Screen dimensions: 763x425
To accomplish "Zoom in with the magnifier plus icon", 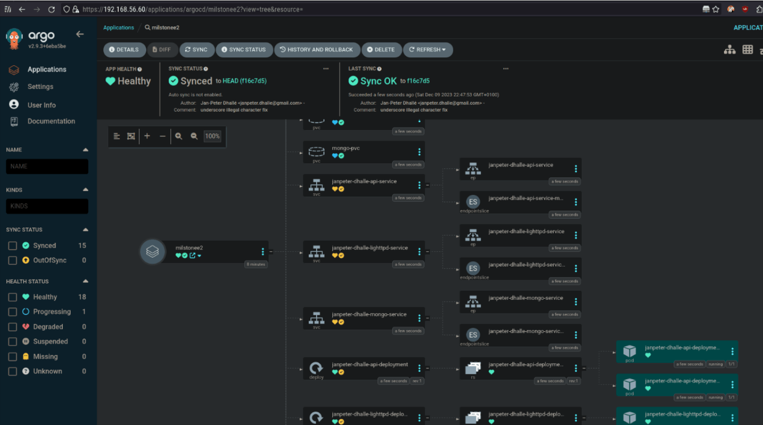I will coord(179,136).
